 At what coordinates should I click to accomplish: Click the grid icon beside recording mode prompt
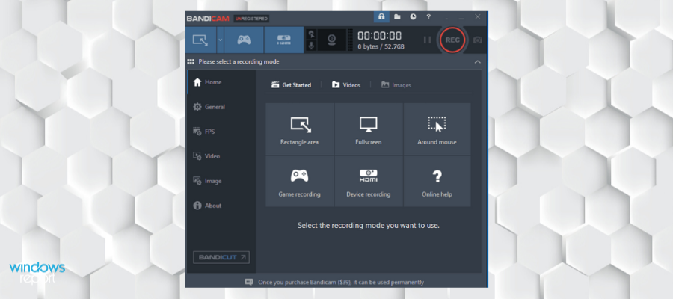(x=191, y=62)
